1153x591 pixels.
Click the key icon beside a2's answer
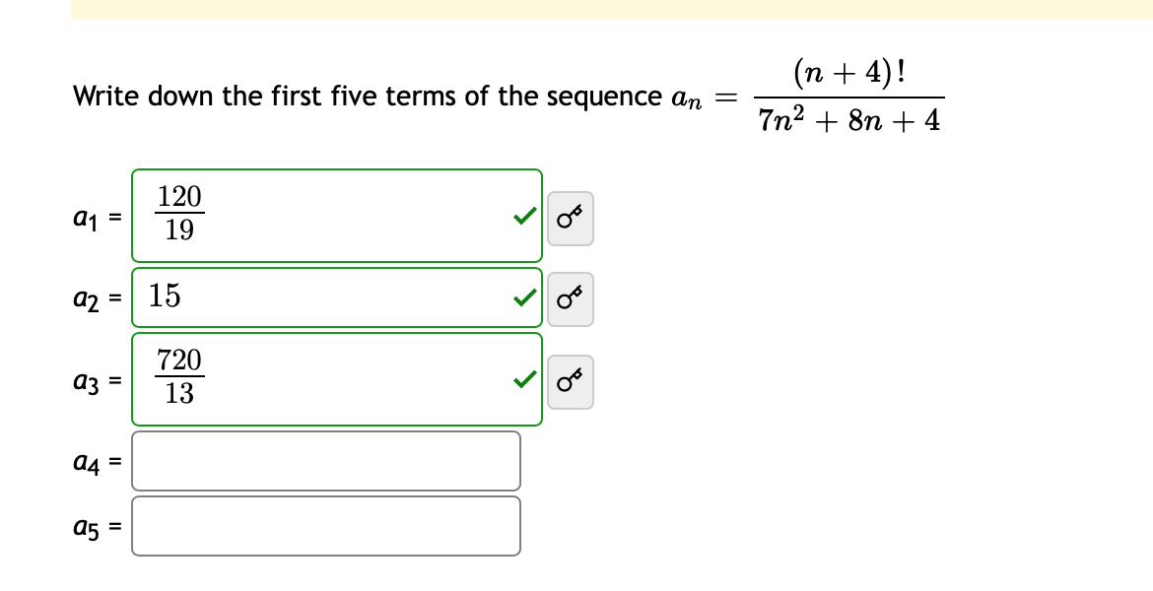(x=572, y=299)
